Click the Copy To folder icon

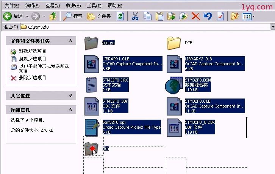click(183, 16)
